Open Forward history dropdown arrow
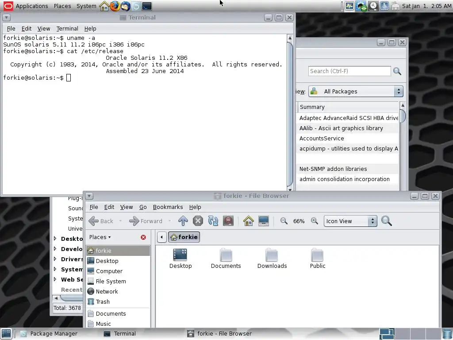The width and height of the screenshot is (453, 340). point(169,221)
